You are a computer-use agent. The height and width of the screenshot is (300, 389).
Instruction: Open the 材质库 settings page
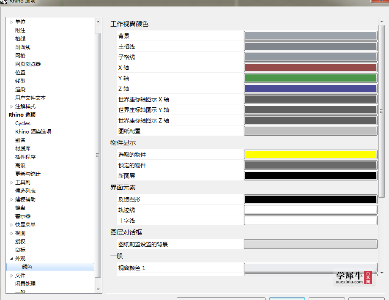[22, 148]
